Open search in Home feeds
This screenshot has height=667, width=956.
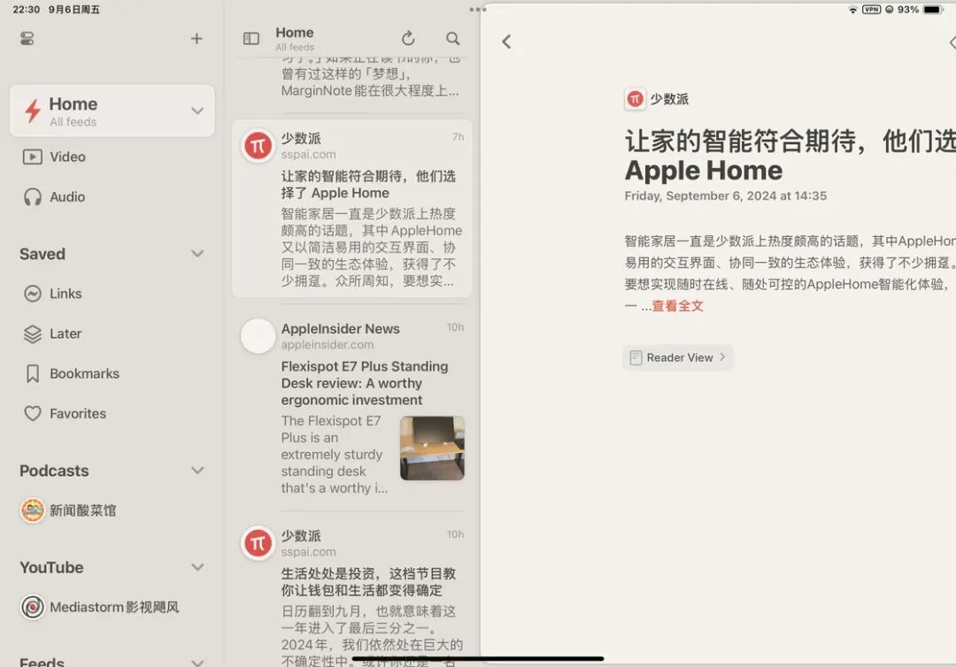point(452,38)
